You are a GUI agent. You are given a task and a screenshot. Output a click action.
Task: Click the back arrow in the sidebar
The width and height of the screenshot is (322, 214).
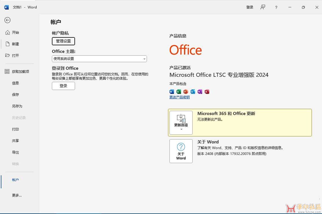tap(7, 20)
